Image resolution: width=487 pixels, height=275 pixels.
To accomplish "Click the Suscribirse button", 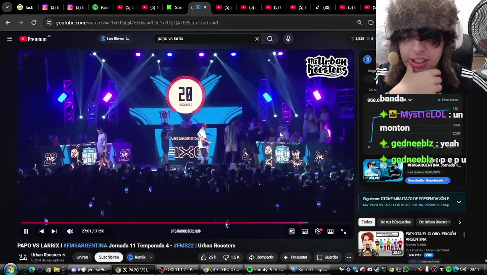I will coord(109,257).
